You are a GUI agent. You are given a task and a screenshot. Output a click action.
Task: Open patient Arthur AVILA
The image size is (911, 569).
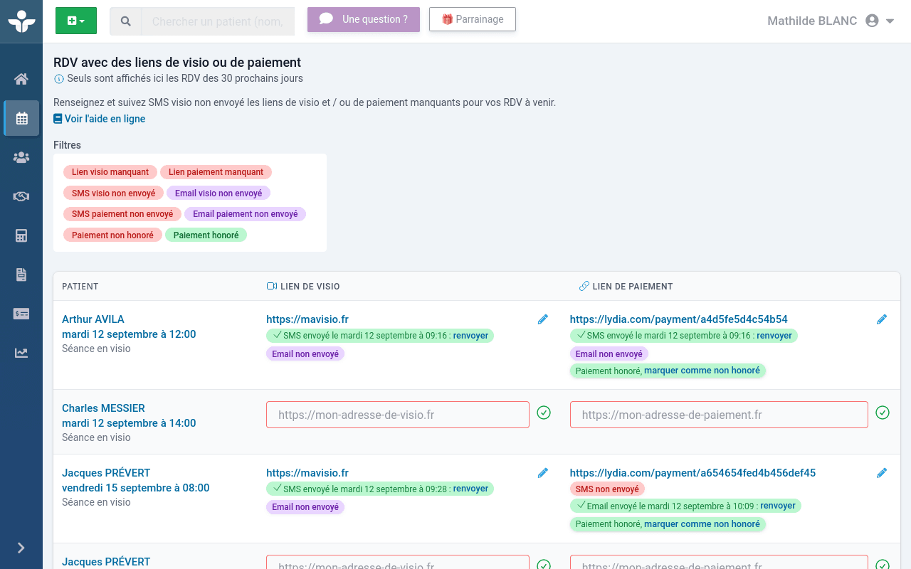point(93,319)
